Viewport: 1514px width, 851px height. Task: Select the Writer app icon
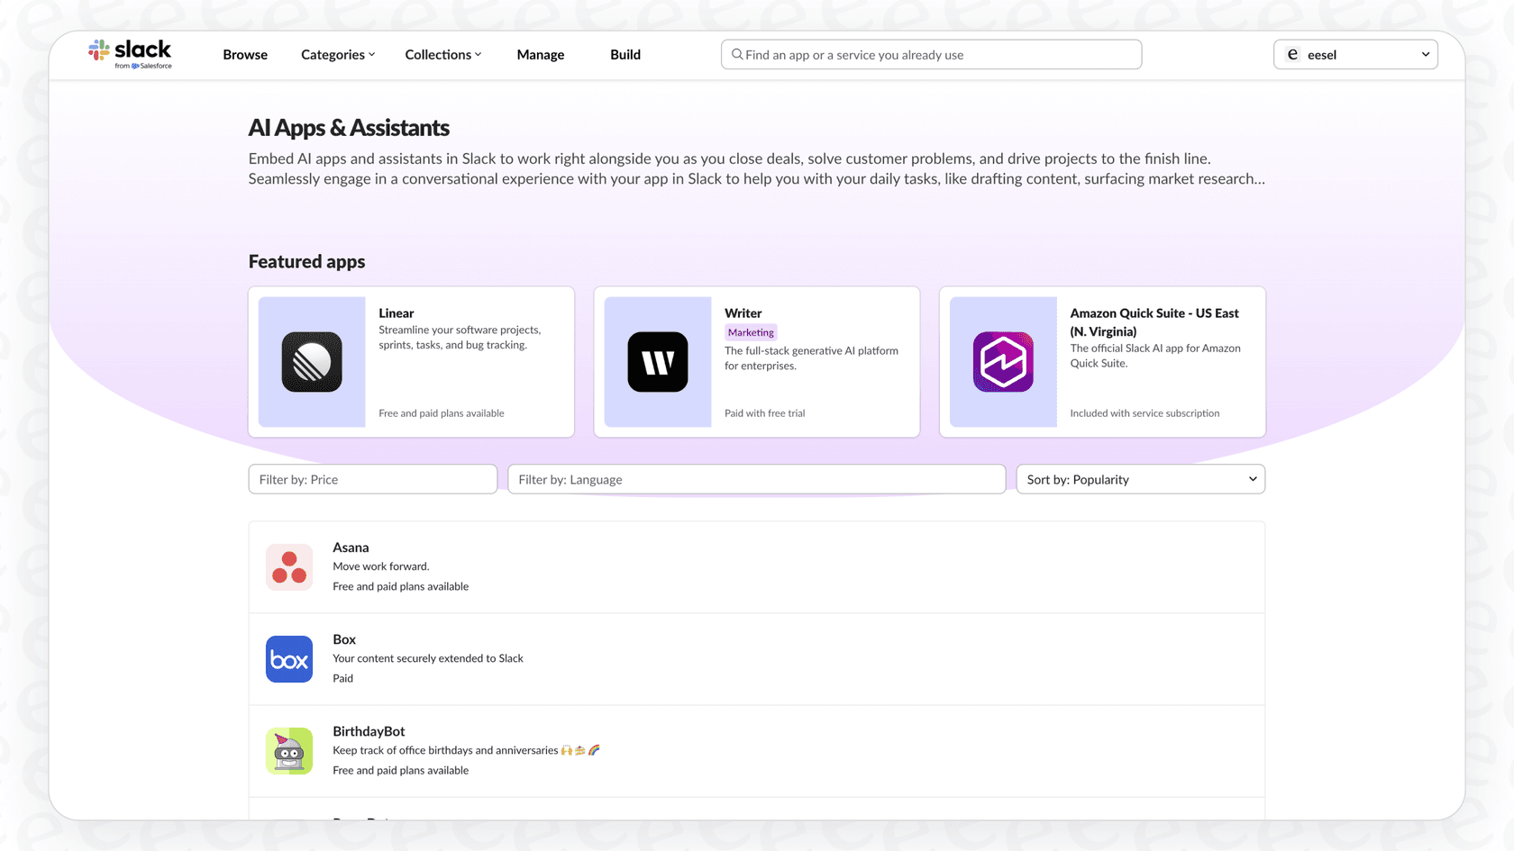[657, 362]
